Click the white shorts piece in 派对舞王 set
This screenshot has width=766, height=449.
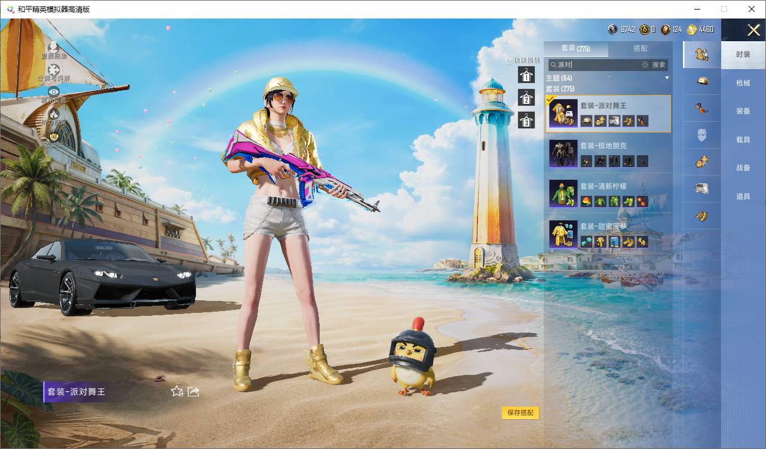(x=614, y=121)
